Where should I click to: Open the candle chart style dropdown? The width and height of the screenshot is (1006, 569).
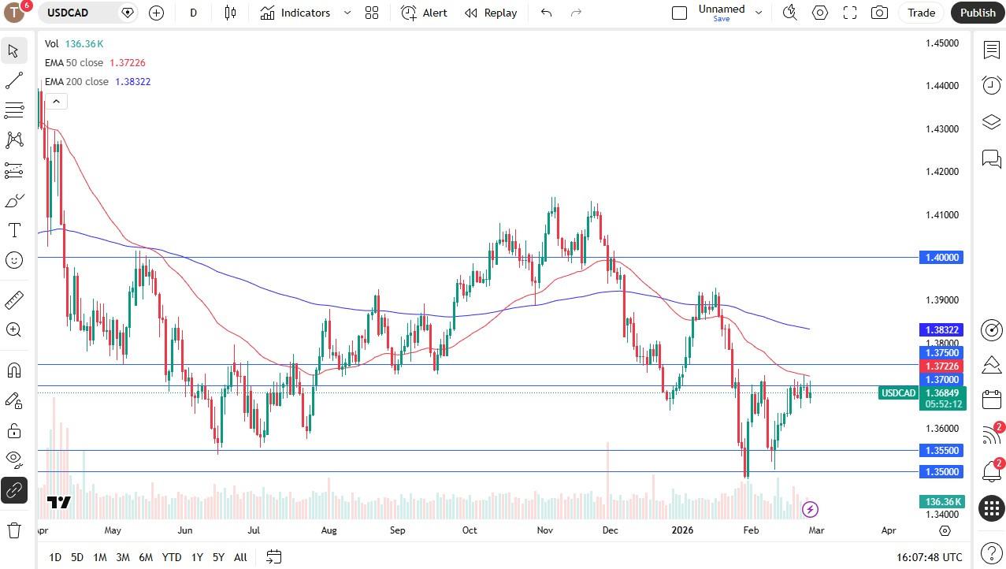[230, 13]
